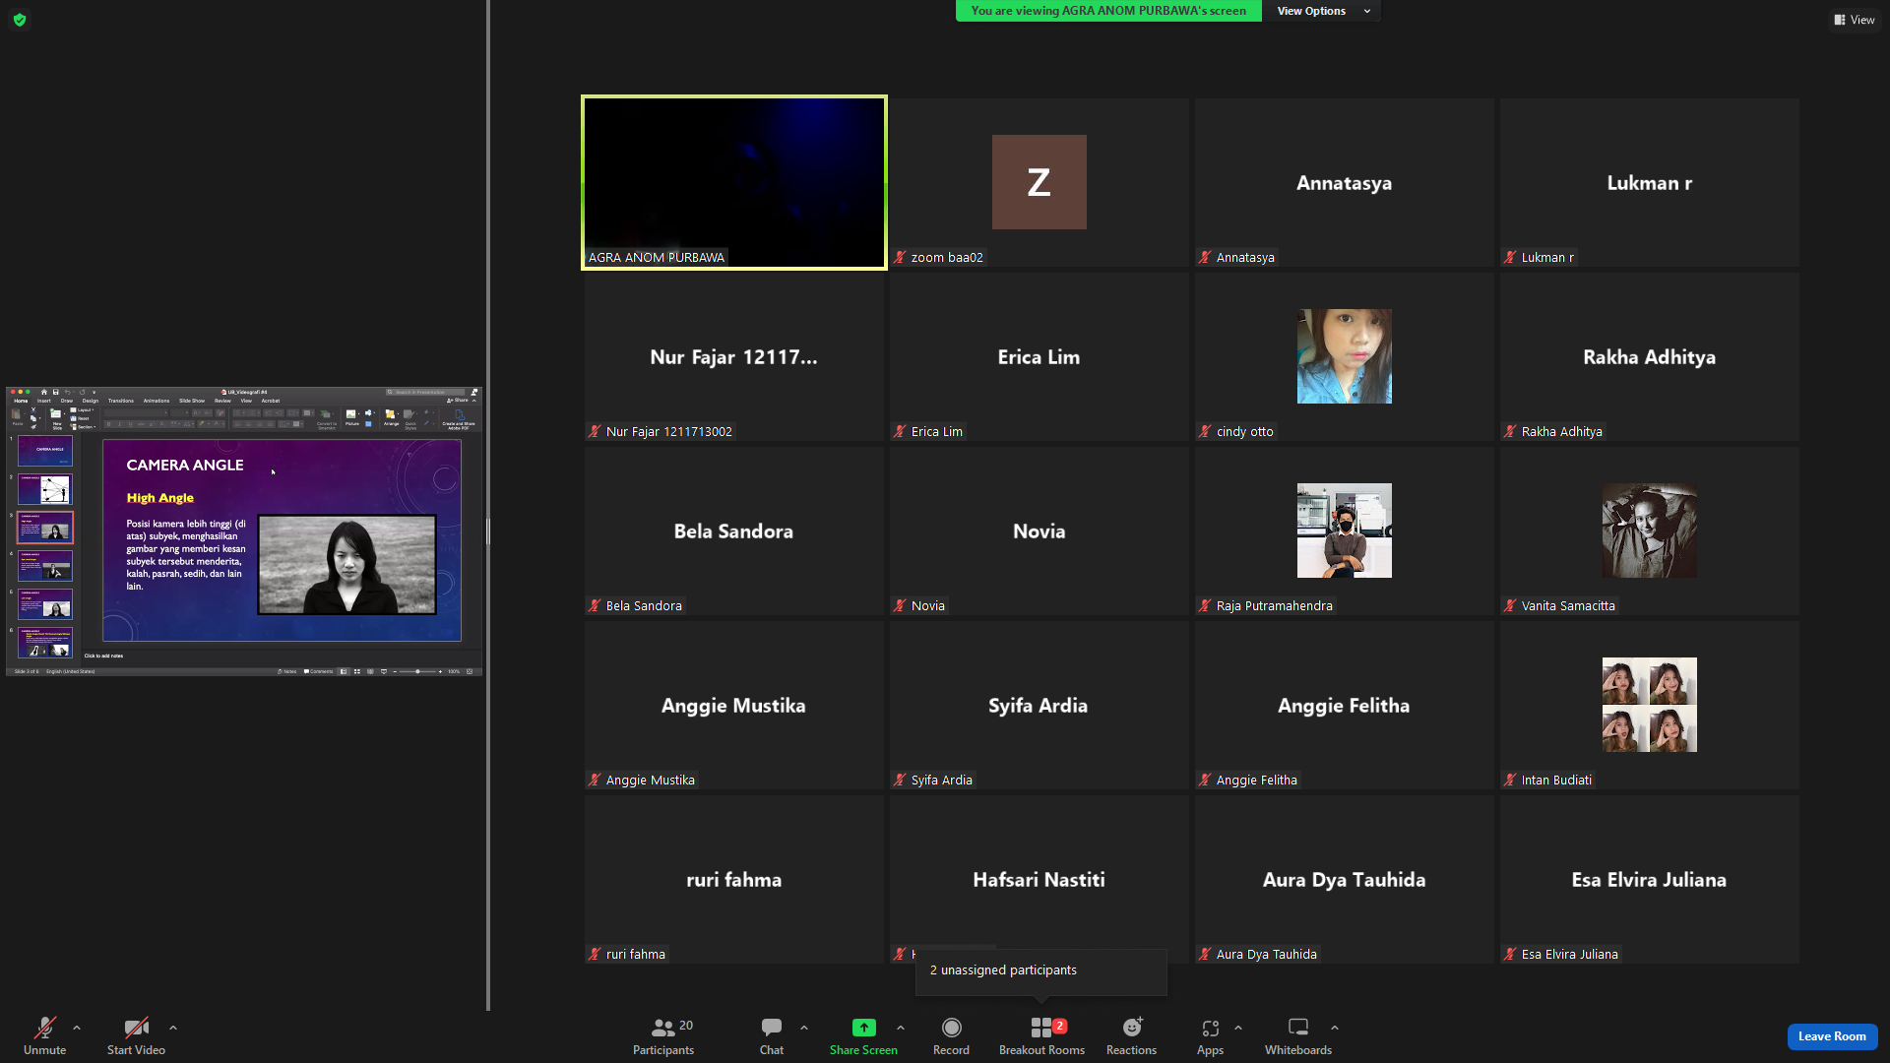Viewport: 1890px width, 1063px height.
Task: Select slide 1 thumbnail in PowerPoint panel
Action: 45,451
